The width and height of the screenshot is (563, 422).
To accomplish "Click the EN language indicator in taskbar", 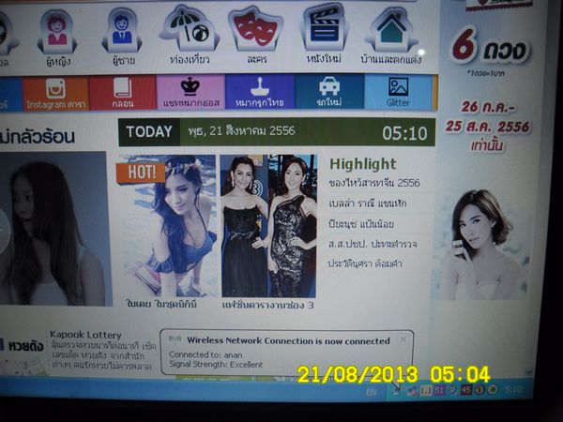I will 372,392.
